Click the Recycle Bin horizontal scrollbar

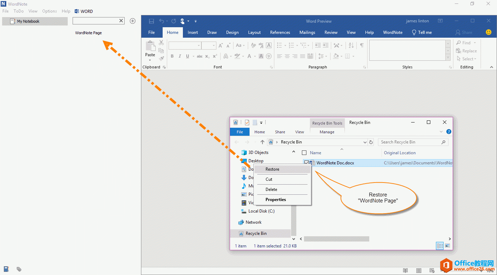pyautogui.click(x=336, y=239)
